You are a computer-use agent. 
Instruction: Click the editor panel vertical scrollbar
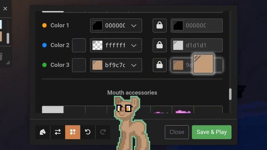pos(230,94)
